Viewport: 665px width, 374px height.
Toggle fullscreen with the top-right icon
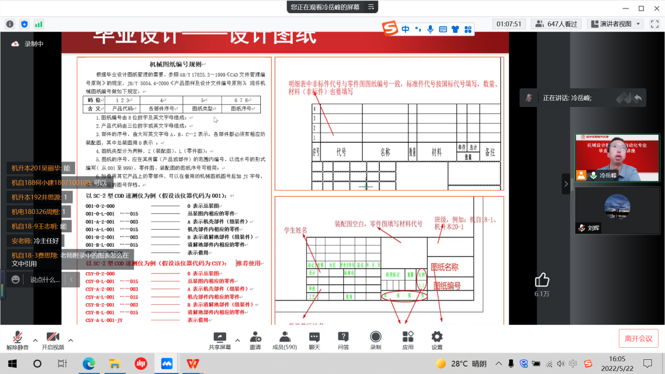tap(655, 24)
